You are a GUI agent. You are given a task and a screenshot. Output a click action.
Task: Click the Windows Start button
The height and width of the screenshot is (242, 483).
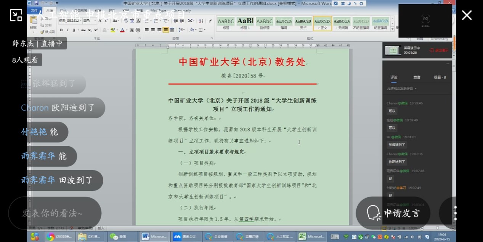(35, 237)
